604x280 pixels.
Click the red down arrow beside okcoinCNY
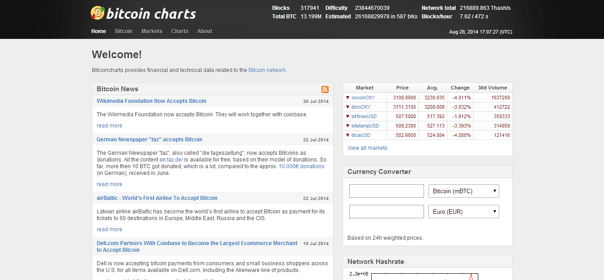coord(347,98)
